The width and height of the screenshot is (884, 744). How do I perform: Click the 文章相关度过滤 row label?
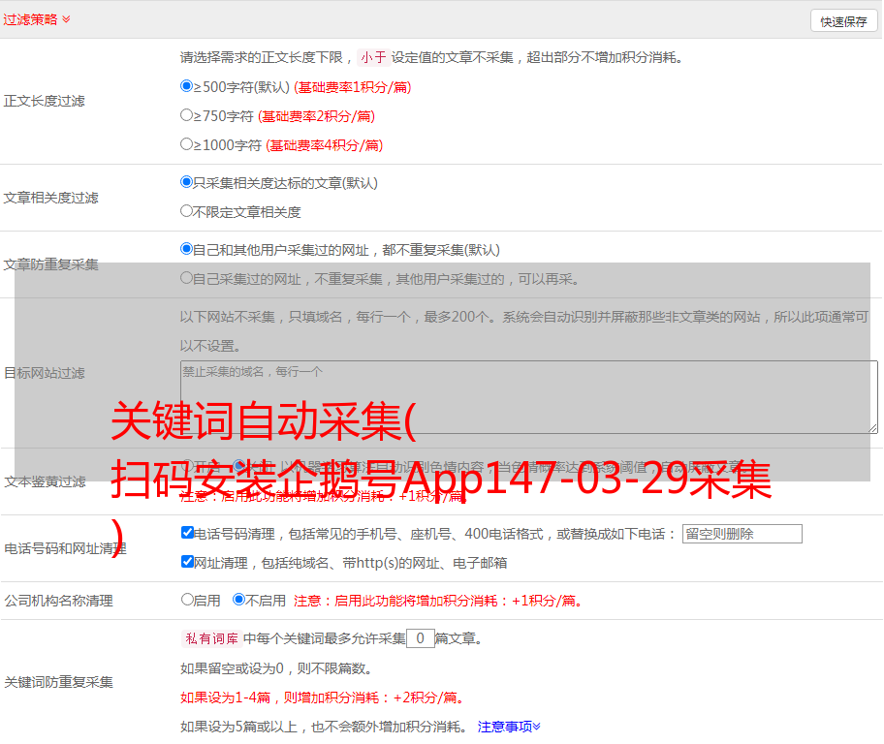(x=50, y=198)
